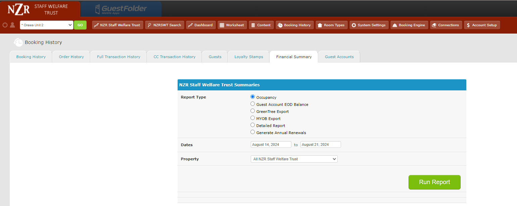The width and height of the screenshot is (517, 206).
Task: Open System Settings gear button
Action: [x=369, y=25]
